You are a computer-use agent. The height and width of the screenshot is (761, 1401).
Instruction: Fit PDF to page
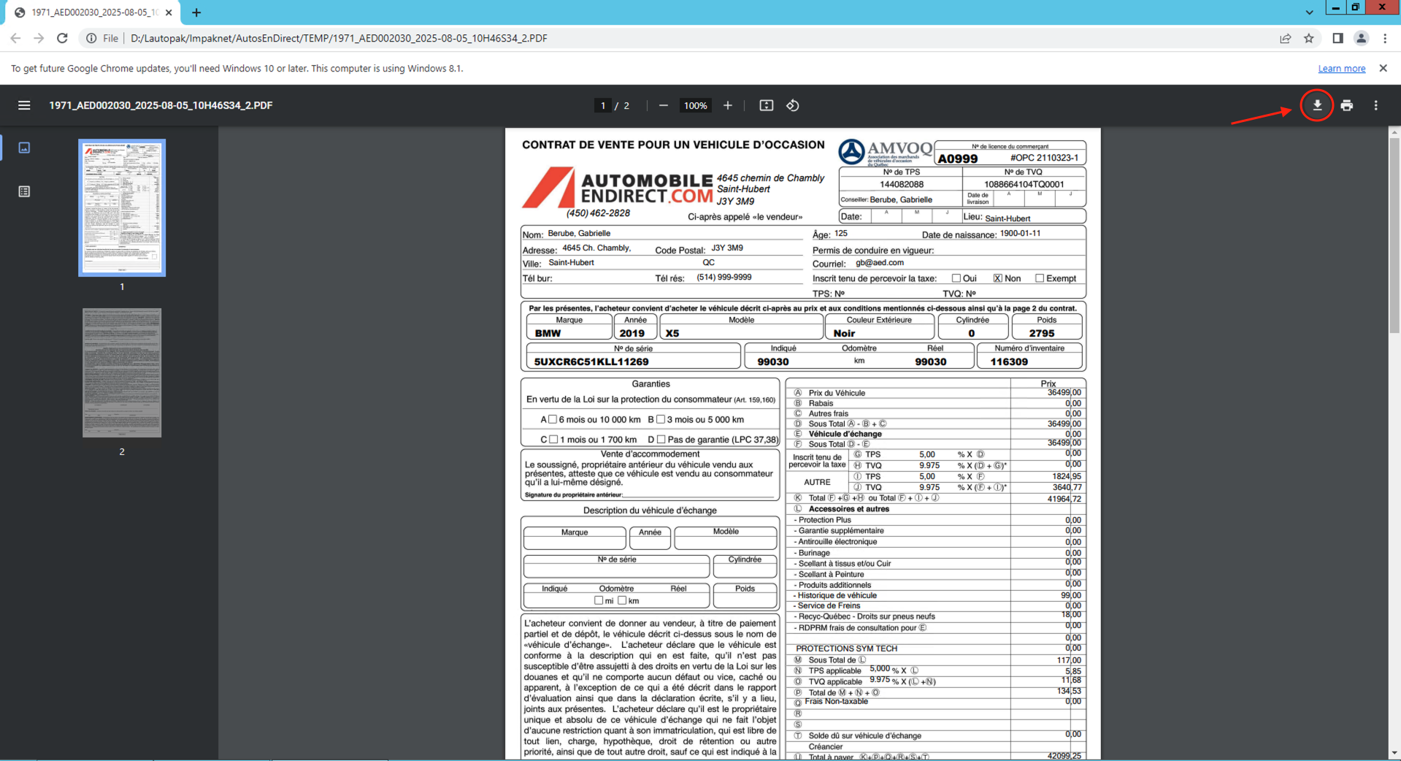point(766,105)
